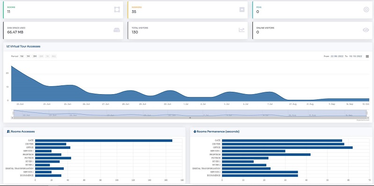Click the CENTER bar in Rooms Accesses
The width and height of the screenshot is (374, 186).
tap(51, 144)
